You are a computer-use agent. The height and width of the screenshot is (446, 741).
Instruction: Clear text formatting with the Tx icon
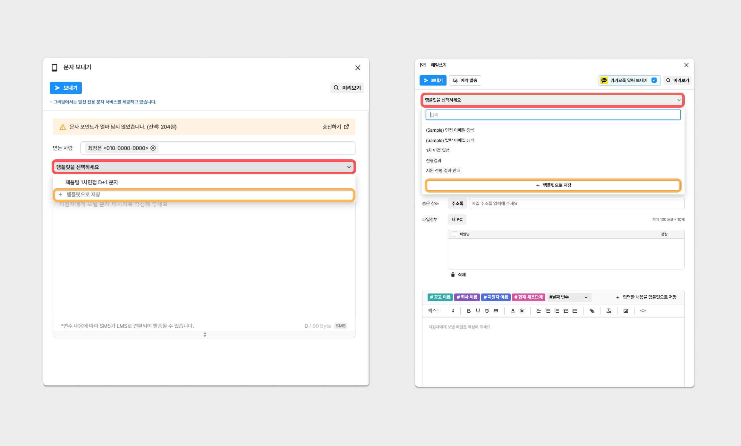(x=609, y=311)
